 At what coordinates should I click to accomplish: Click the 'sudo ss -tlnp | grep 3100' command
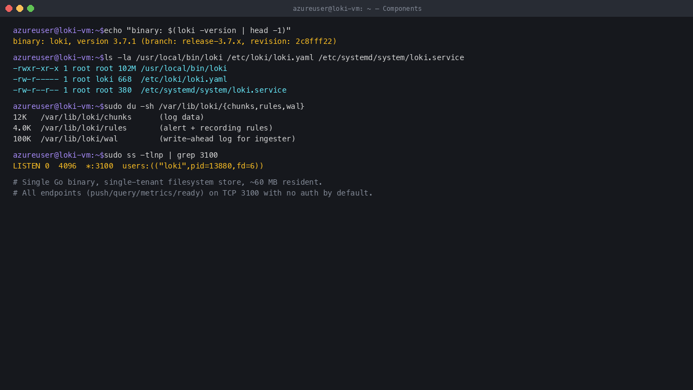[x=161, y=155]
